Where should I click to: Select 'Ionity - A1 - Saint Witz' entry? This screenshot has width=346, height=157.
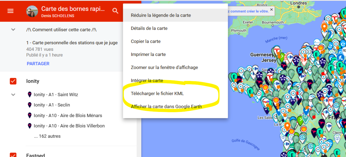56,94
